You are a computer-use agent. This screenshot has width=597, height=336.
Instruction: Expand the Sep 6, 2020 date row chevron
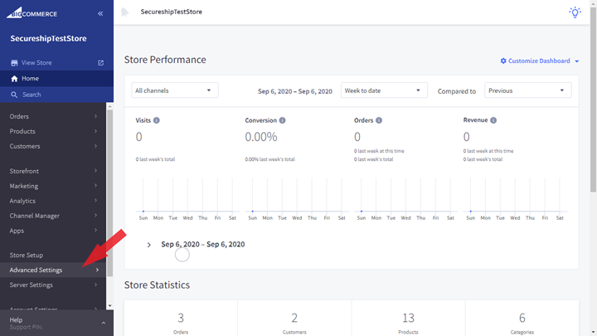coord(149,245)
